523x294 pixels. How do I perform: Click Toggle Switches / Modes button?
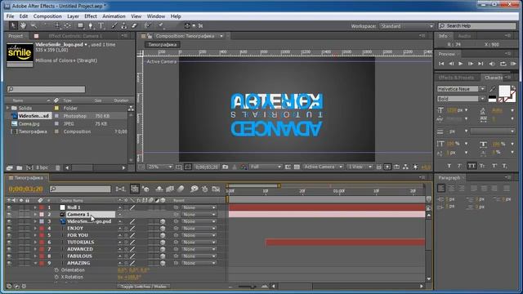coord(144,287)
